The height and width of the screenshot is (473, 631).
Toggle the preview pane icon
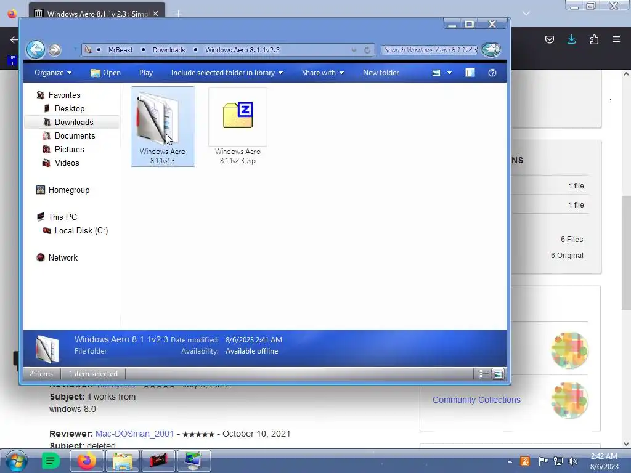pos(470,73)
